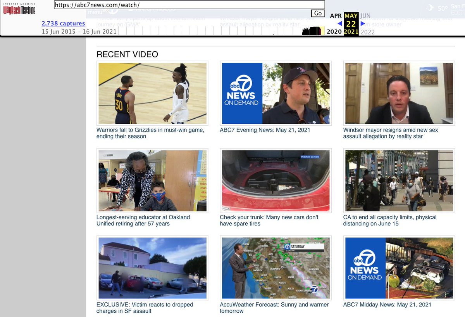Click the capture history sparkline graph

coord(222,31)
